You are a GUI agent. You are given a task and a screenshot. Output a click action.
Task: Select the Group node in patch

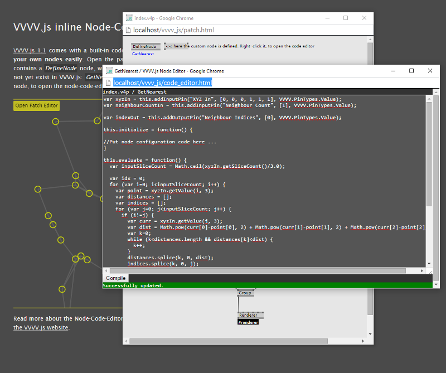(245, 293)
